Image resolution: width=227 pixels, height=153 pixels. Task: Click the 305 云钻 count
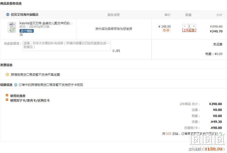coord(168,133)
